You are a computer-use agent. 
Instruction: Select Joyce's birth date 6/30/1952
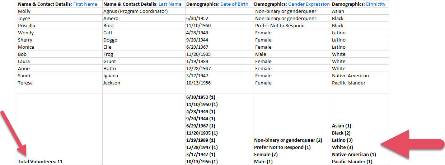[x=219, y=18]
